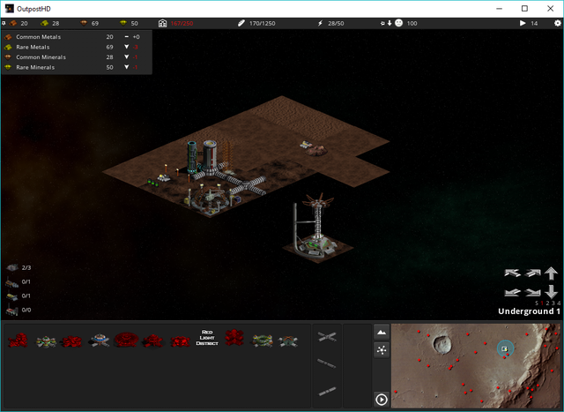Click the common metals icon in top bar
Image resolution: width=564 pixels, height=412 pixels.
[13, 23]
